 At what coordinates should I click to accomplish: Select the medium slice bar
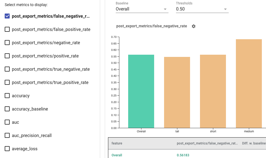coord(249,83)
